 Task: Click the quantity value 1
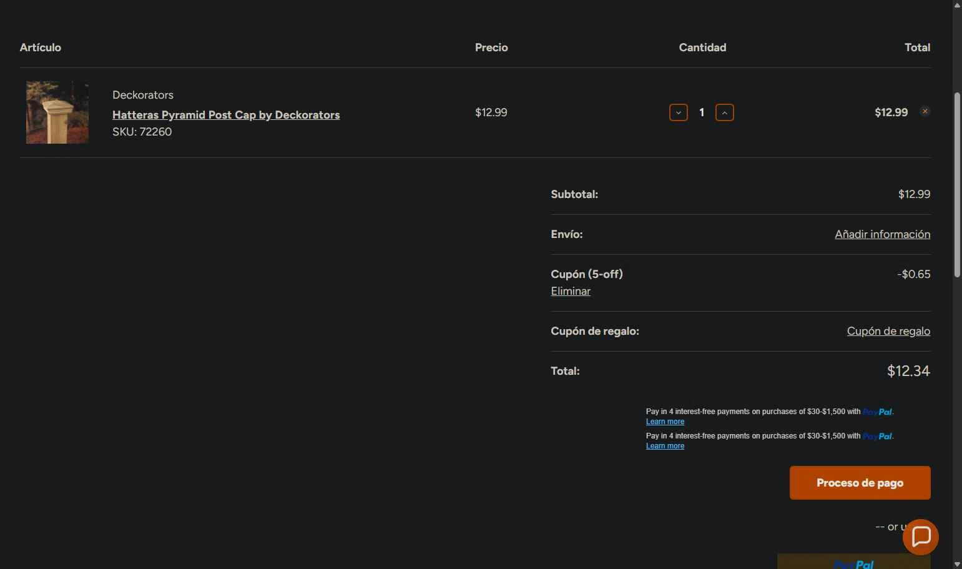pos(702,112)
